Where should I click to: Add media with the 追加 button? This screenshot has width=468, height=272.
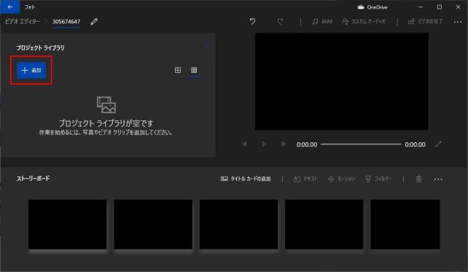click(x=31, y=70)
